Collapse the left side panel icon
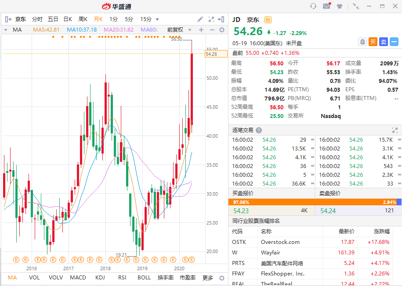The width and height of the screenshot is (402, 286). [8, 19]
